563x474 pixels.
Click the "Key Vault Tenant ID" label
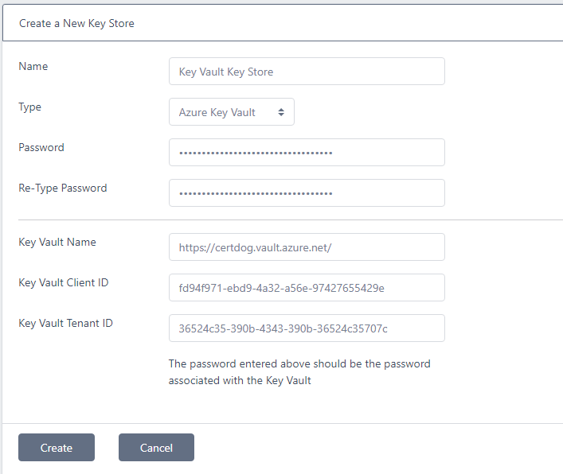(65, 324)
